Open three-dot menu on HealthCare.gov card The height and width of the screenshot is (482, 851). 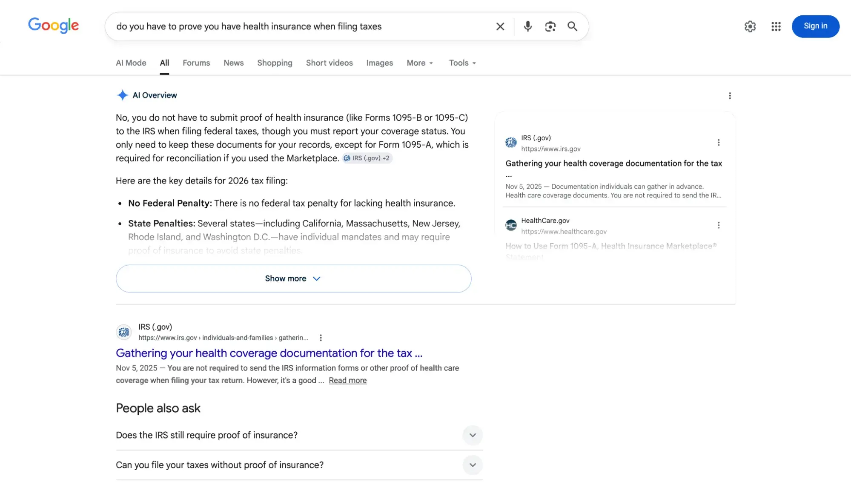point(718,225)
